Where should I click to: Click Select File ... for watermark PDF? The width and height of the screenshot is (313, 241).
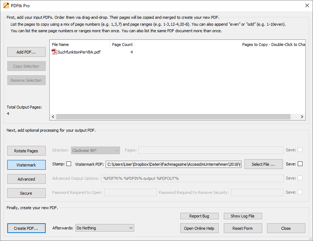264,164
